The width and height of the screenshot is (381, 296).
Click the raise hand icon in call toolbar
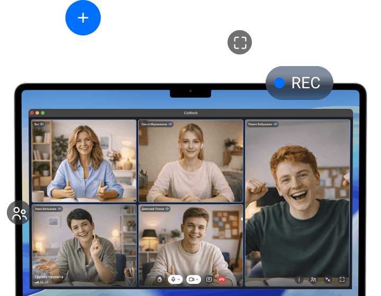point(160,279)
